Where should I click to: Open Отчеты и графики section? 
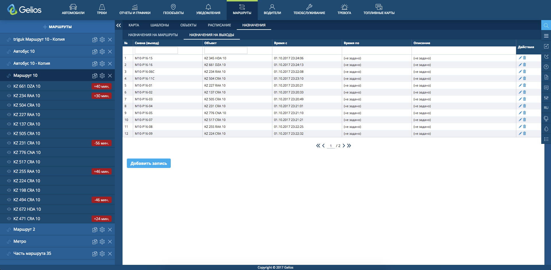(x=135, y=9)
